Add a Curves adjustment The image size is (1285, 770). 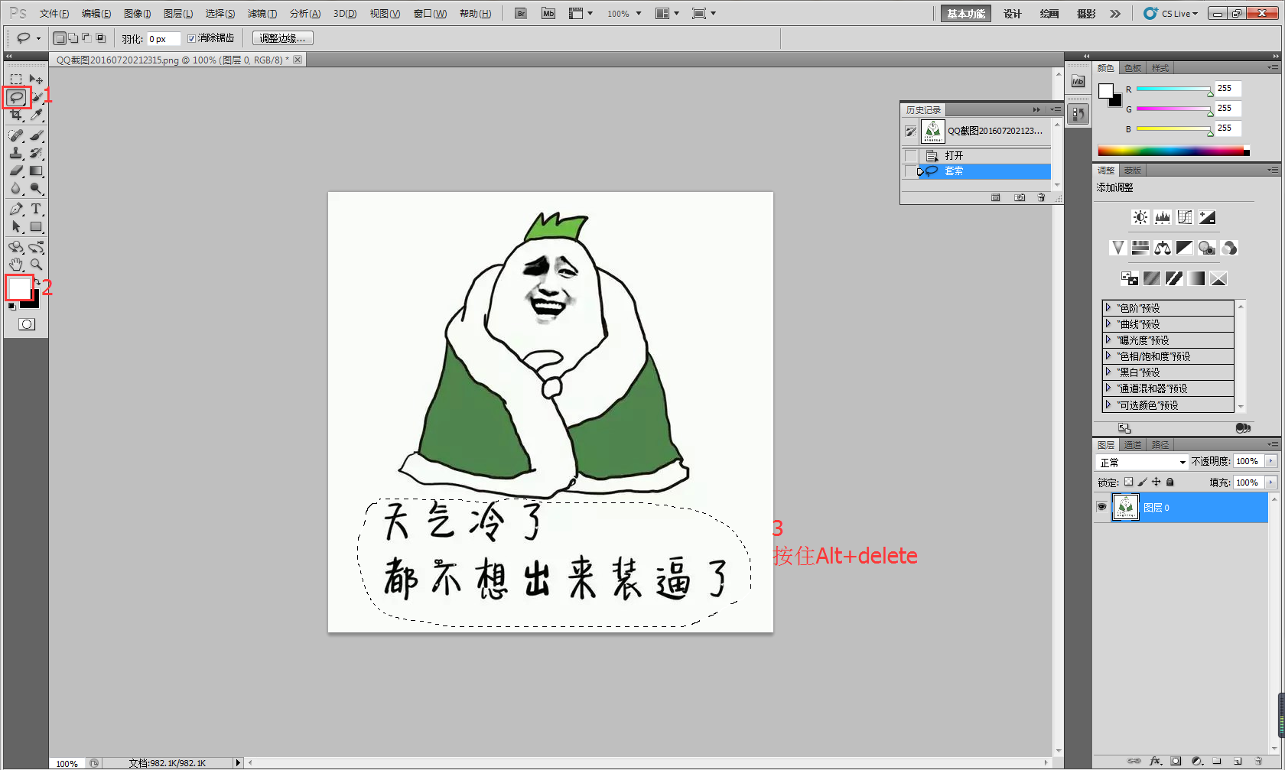coord(1185,217)
